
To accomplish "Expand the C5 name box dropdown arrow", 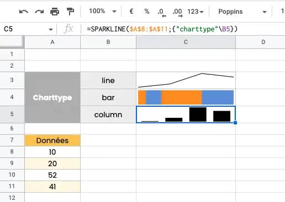I will coord(51,29).
